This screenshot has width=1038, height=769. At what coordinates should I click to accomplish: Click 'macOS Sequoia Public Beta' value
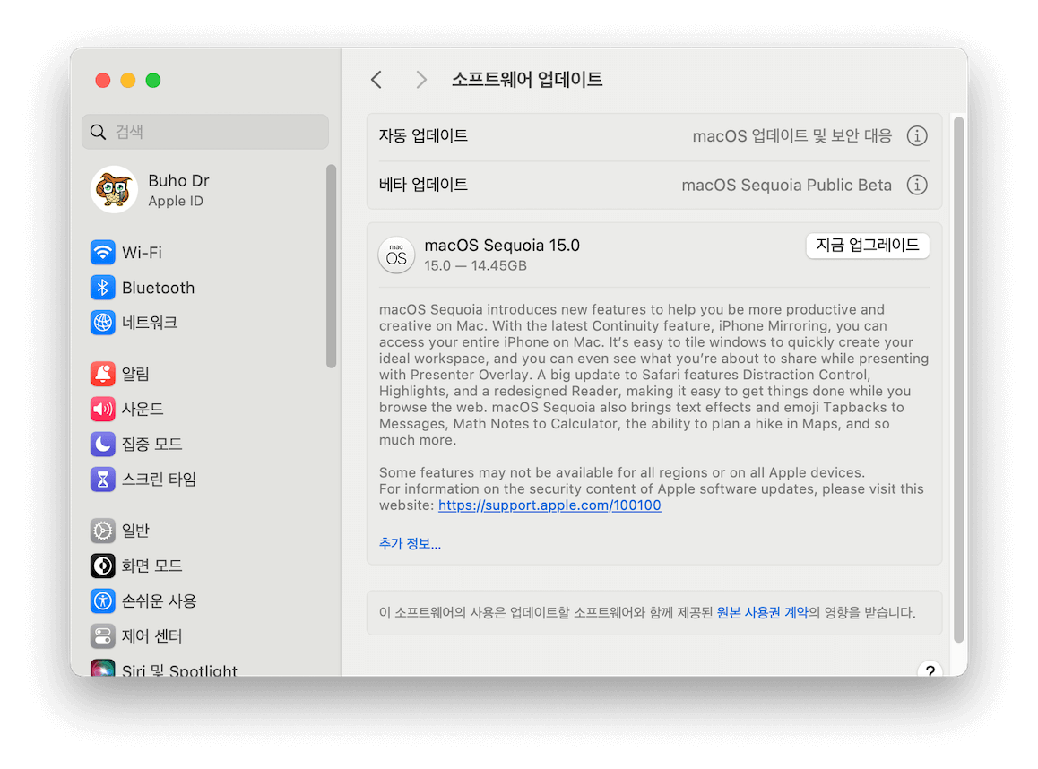point(786,185)
